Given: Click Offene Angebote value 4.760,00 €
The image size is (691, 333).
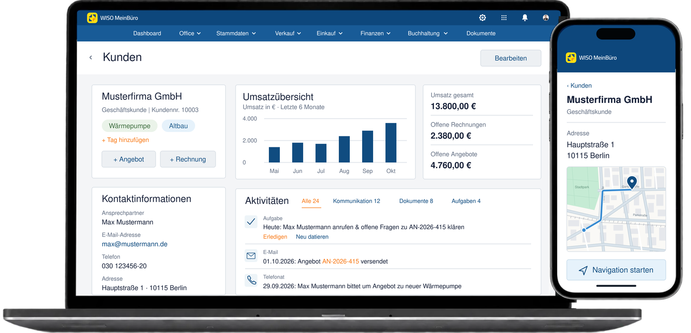Looking at the screenshot, I should point(451,165).
